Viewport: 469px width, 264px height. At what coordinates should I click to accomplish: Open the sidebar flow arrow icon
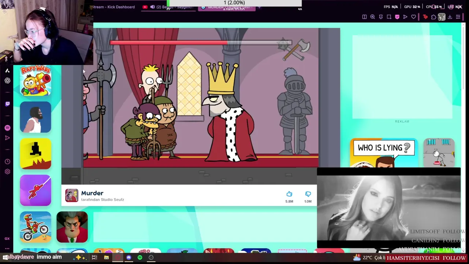7,138
